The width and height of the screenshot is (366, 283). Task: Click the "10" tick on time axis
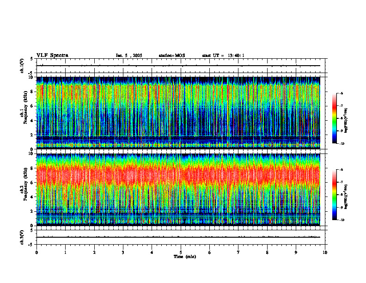tap(325, 252)
